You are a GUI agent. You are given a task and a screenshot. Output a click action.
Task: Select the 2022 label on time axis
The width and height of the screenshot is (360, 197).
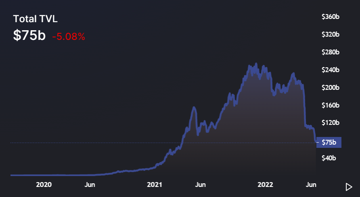click(x=266, y=185)
